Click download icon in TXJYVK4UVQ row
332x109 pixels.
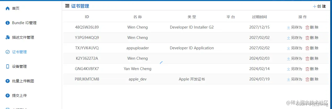coord(289,48)
